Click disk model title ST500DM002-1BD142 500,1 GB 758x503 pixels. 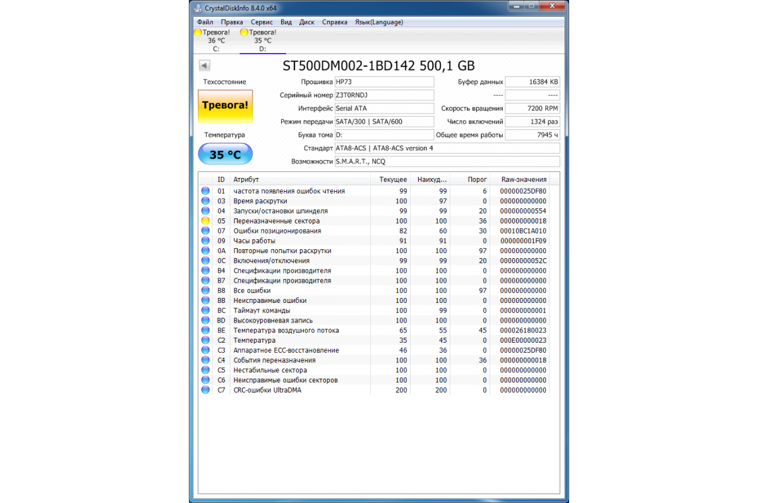[x=378, y=66]
